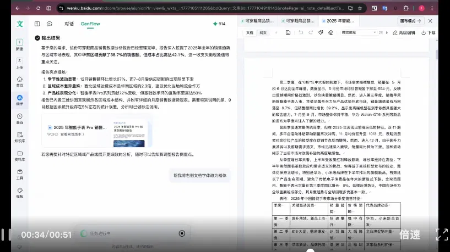Viewport: 450px width, 252px height.
Task: Open the first 可穿戴商品销 spreadsheet tab
Action: 257,21
